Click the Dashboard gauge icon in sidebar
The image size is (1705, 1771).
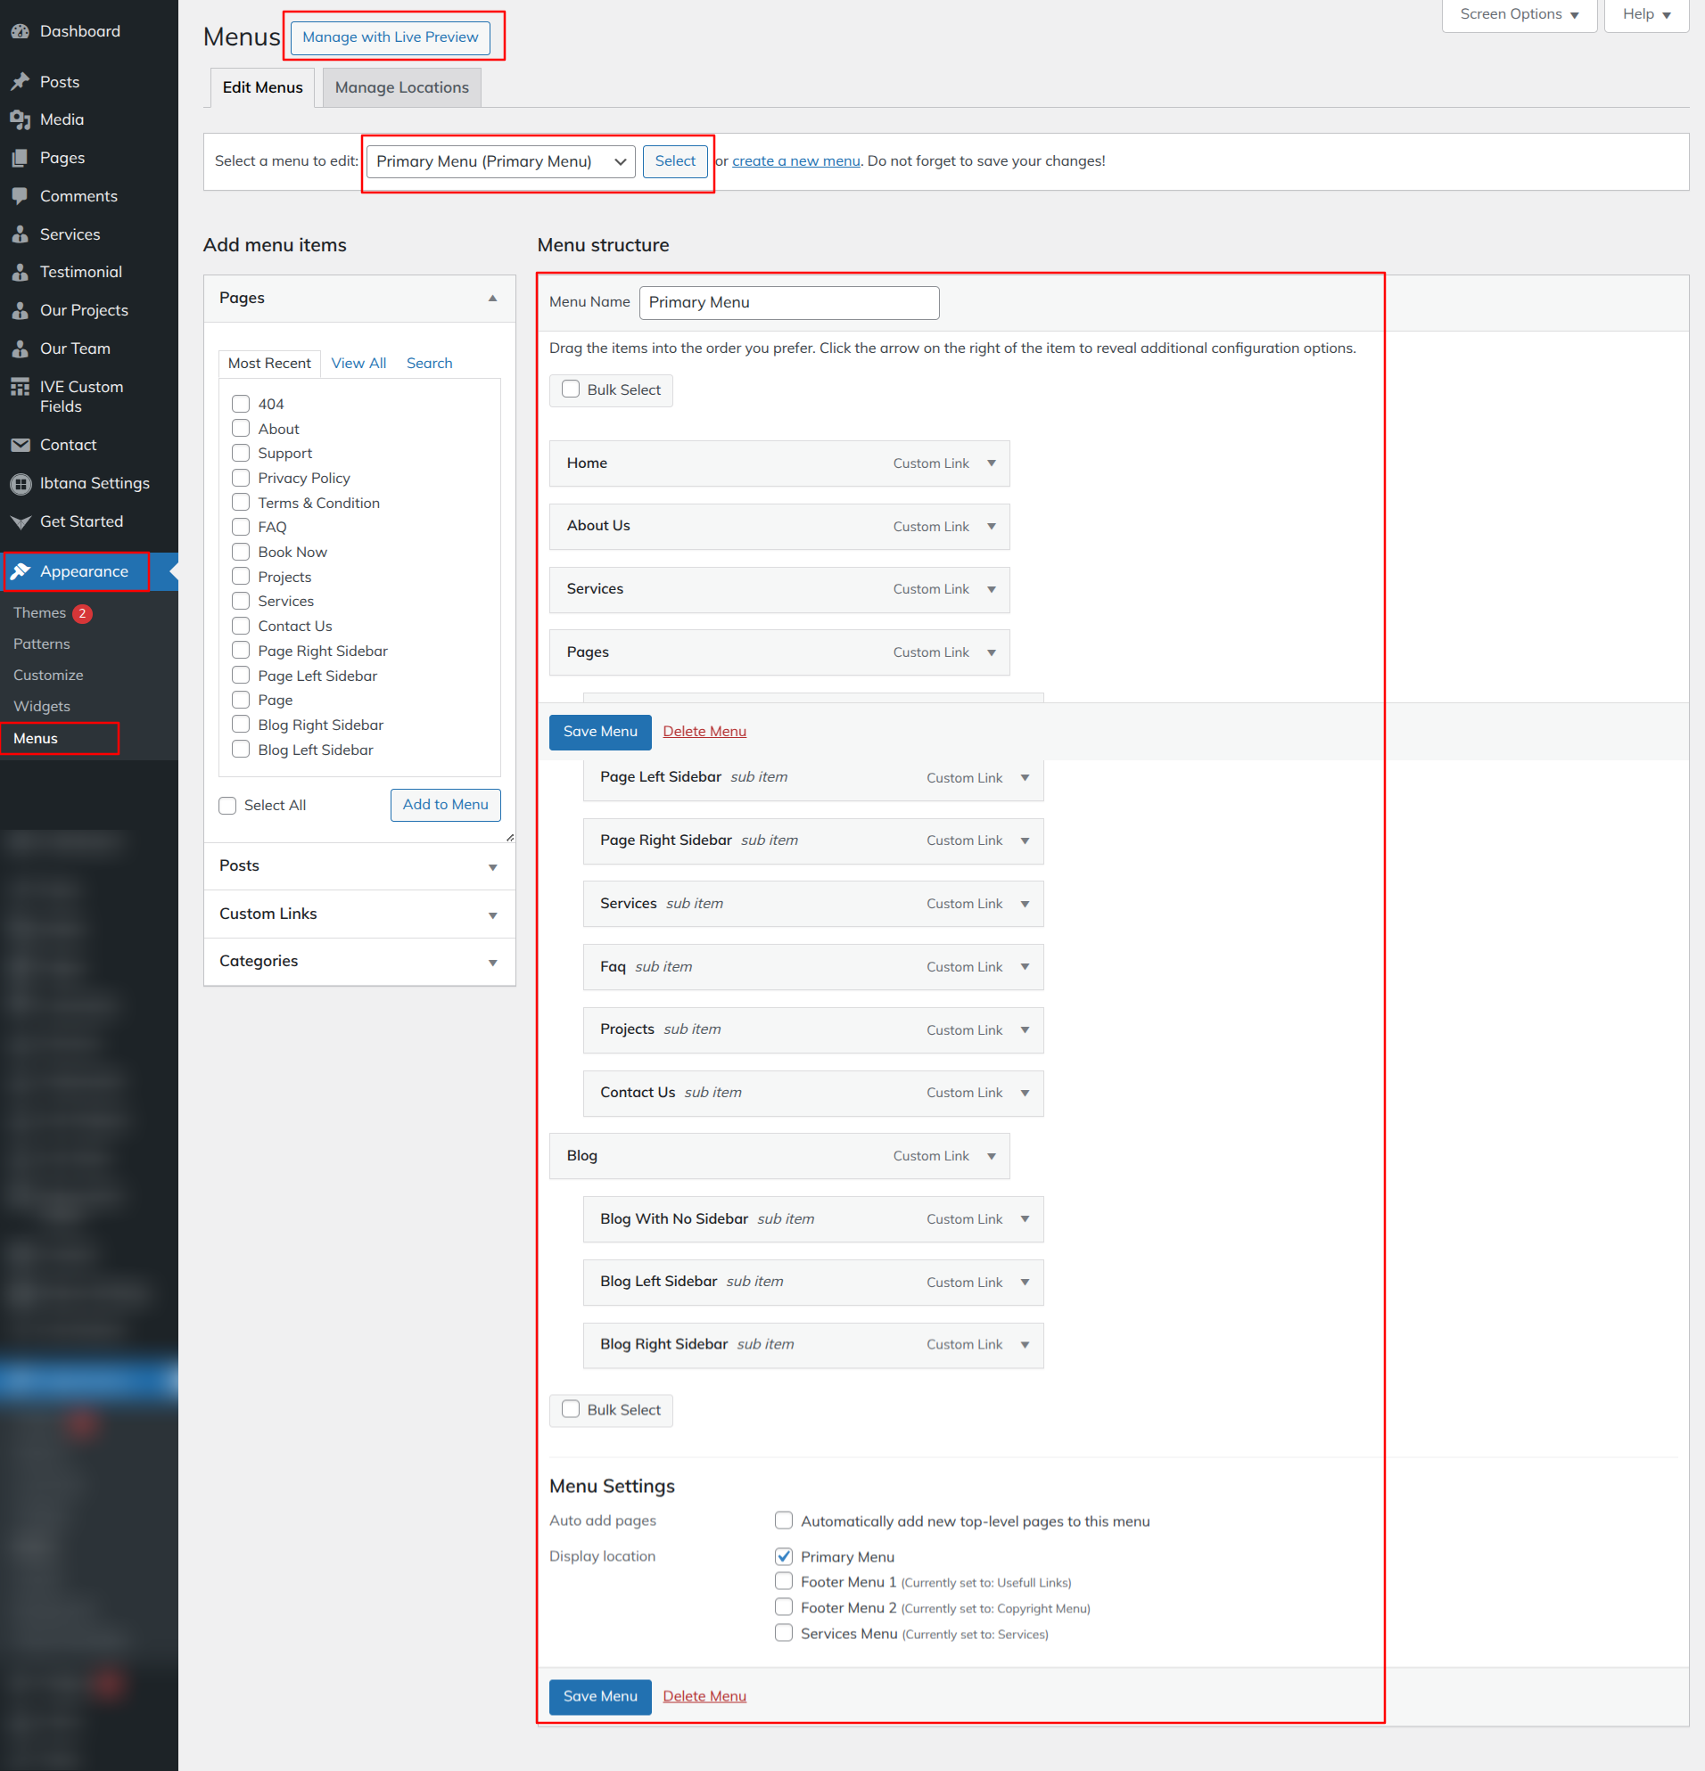pos(20,31)
